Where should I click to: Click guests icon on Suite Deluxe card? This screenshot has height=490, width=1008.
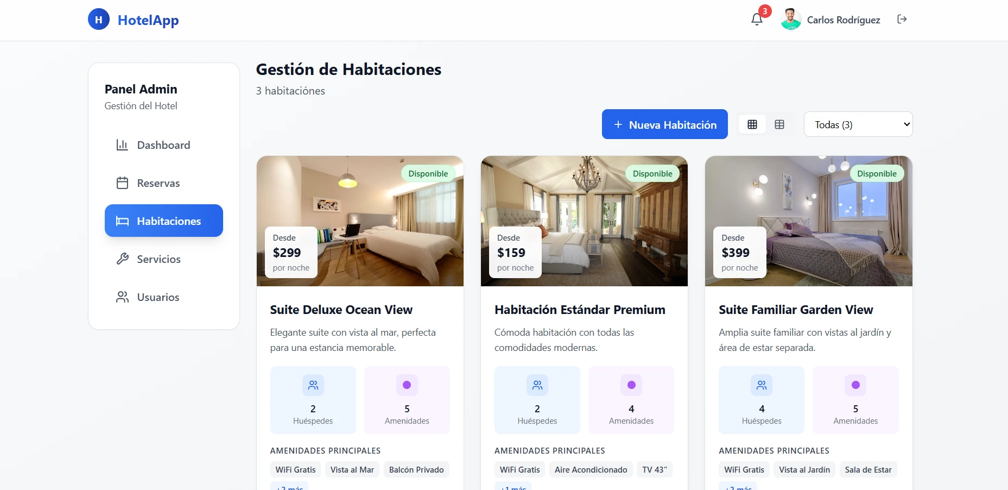pos(313,385)
